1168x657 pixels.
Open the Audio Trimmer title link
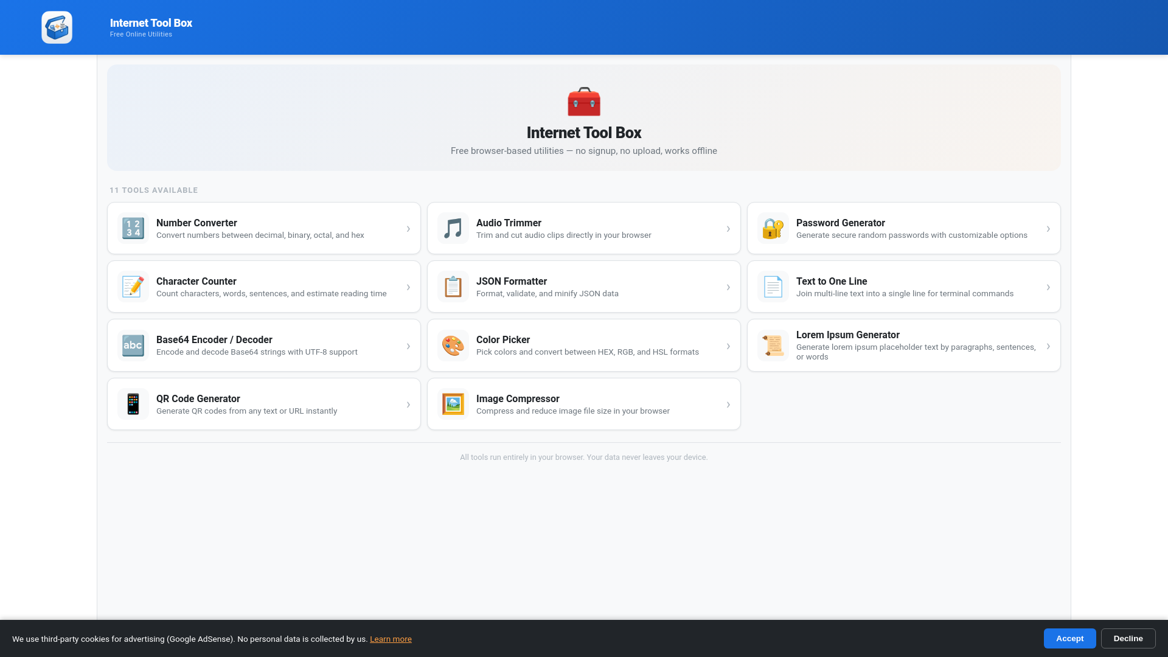point(509,223)
